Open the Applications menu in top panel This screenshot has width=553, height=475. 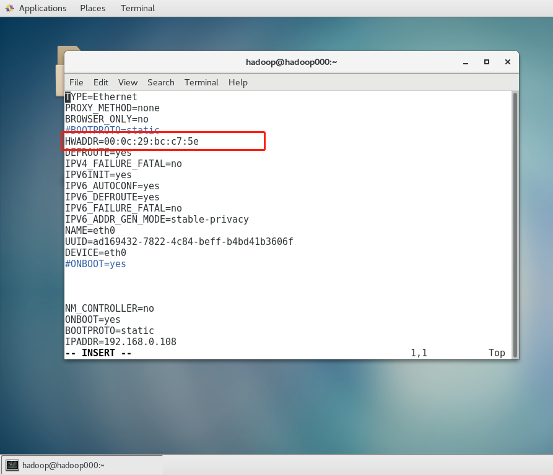pyautogui.click(x=43, y=8)
